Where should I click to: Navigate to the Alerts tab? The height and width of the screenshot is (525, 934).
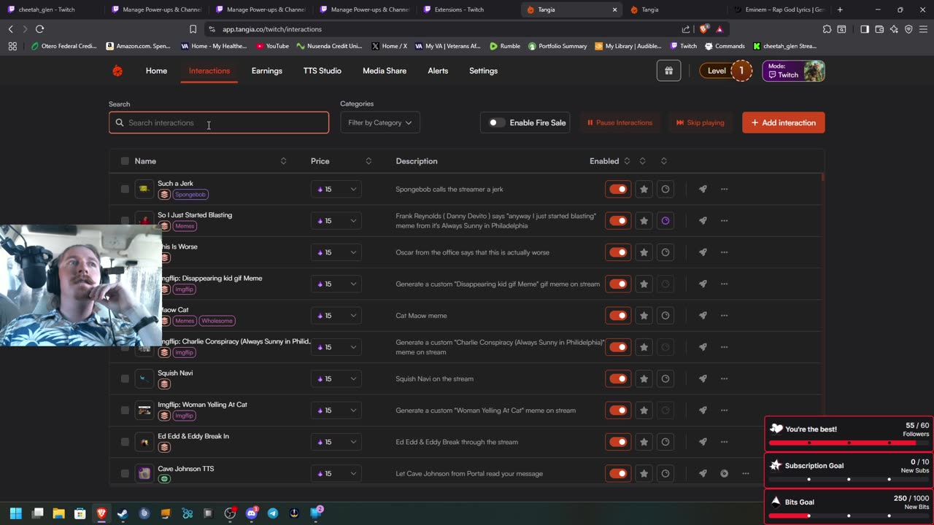[x=438, y=71]
